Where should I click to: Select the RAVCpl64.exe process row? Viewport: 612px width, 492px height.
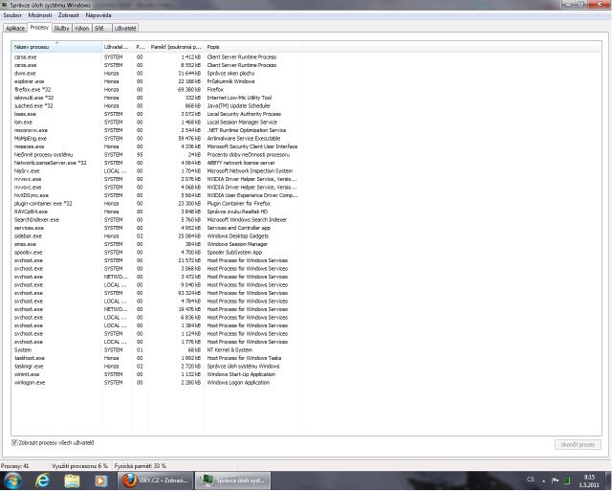pyautogui.click(x=156, y=212)
